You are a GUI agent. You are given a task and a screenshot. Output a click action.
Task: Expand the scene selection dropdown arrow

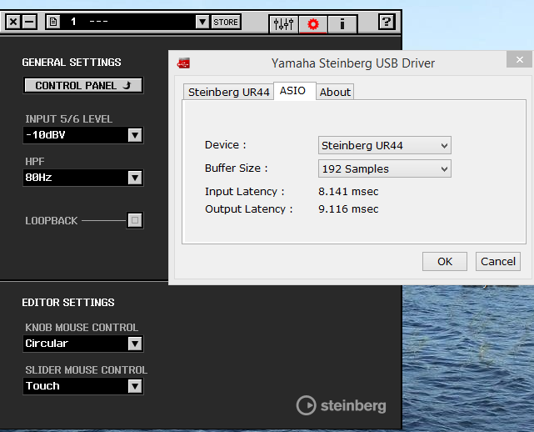(202, 22)
